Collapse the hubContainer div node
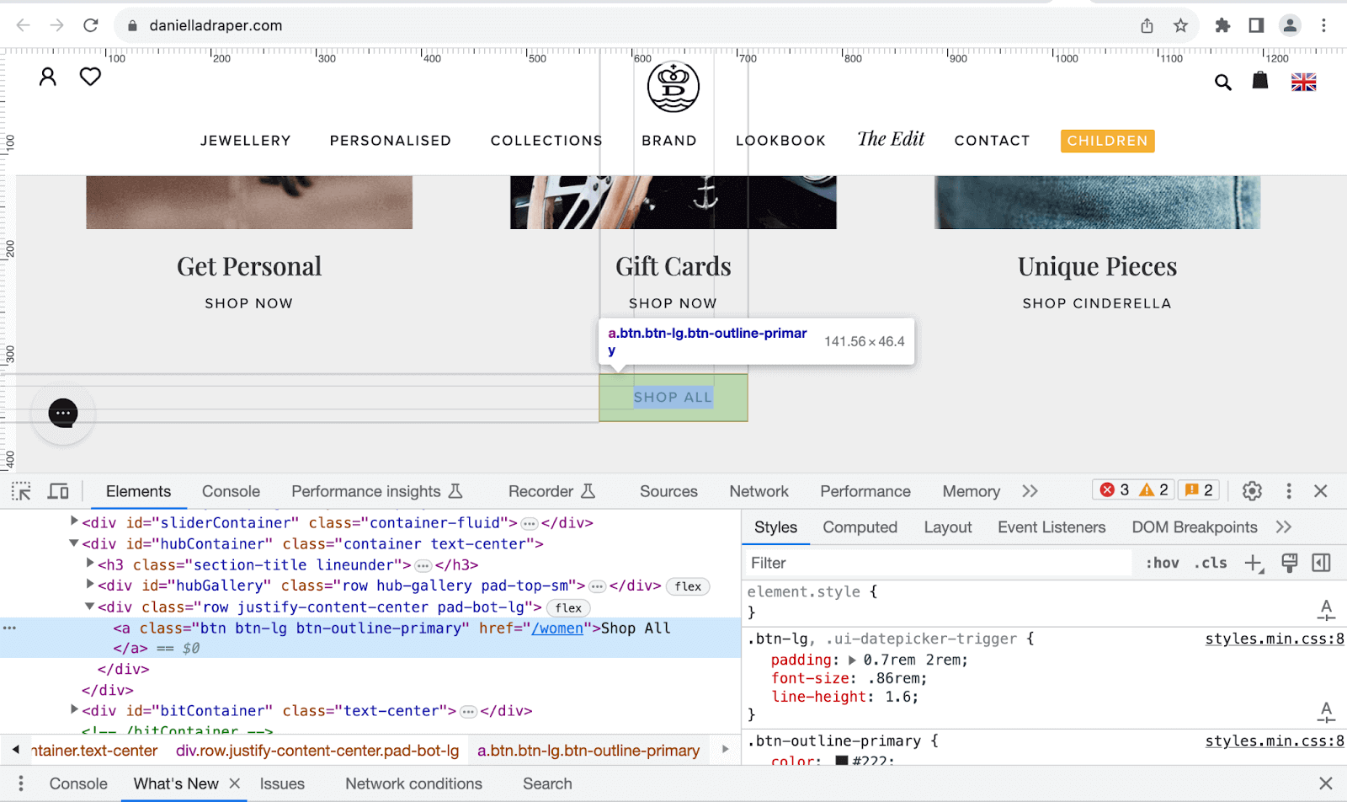1347x802 pixels. 74,543
